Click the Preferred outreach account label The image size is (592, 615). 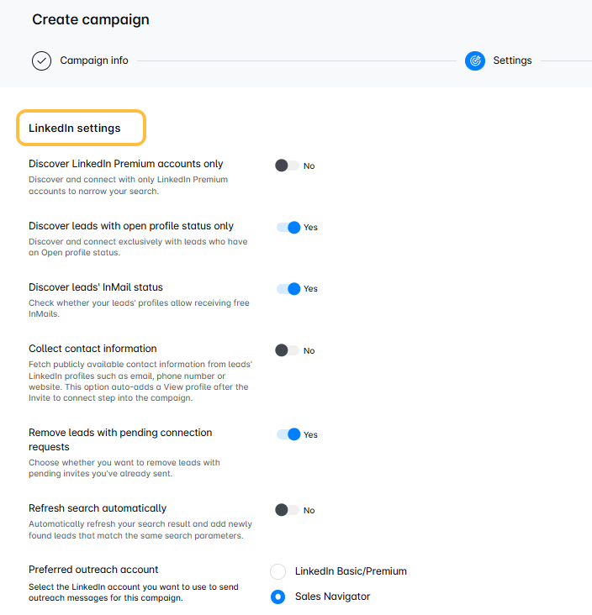[x=93, y=569]
